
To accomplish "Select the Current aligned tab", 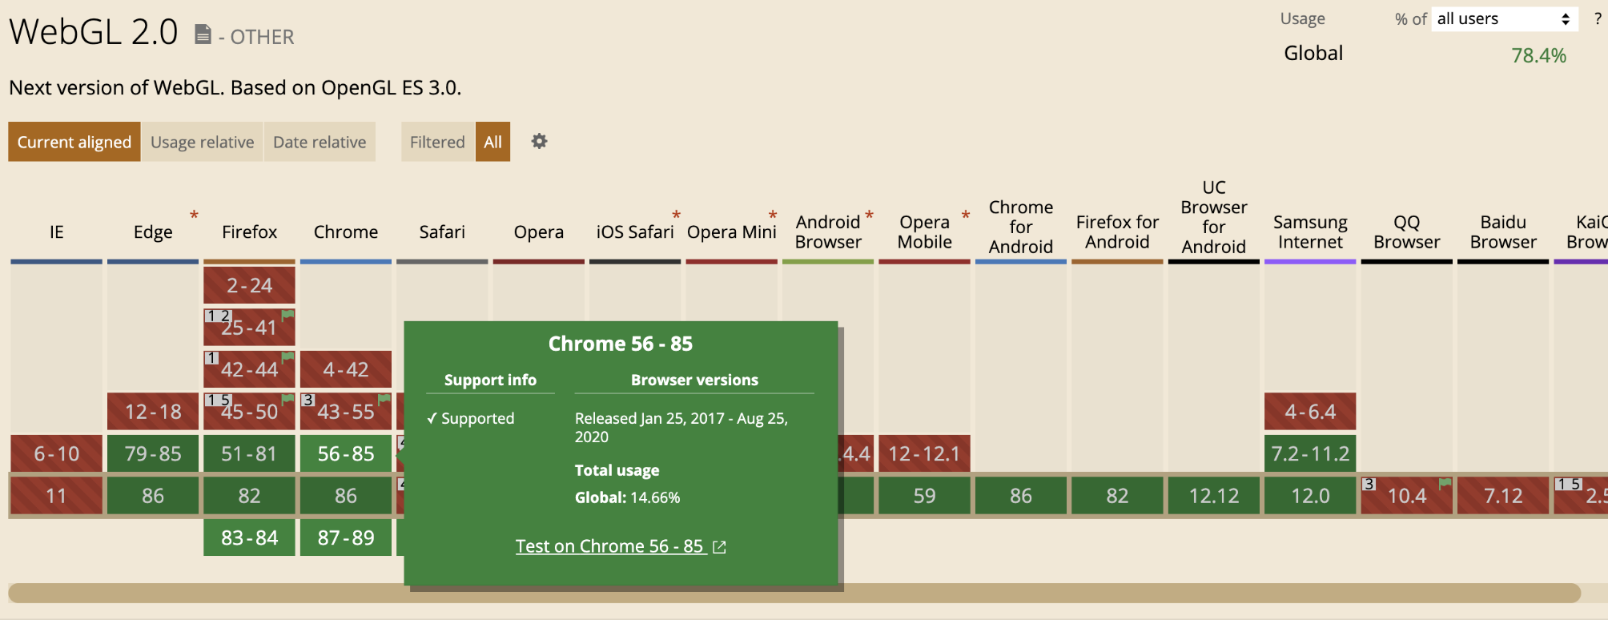I will point(74,142).
